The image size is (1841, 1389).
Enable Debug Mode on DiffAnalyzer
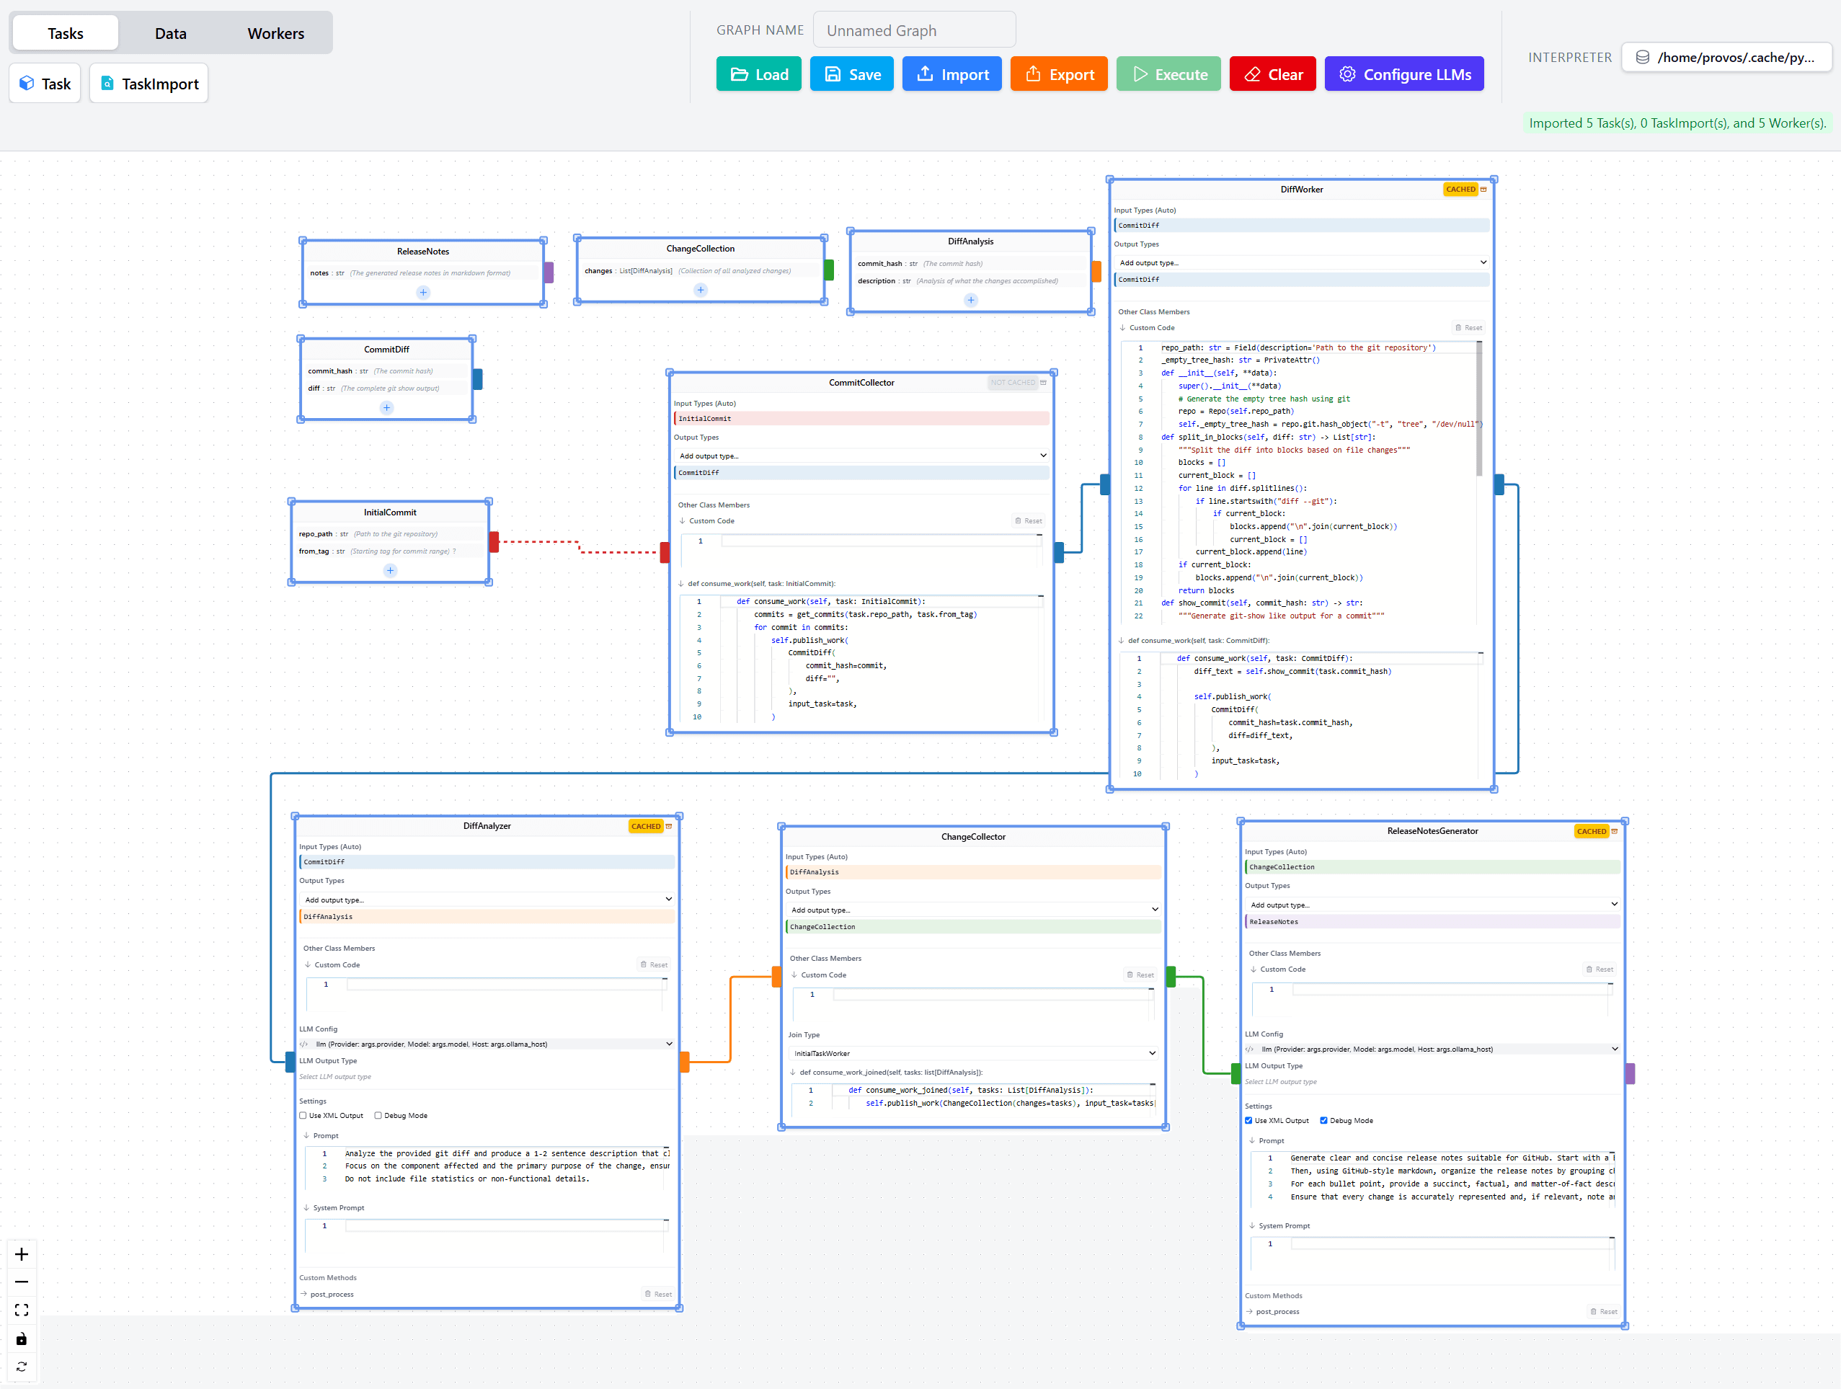pos(378,1115)
